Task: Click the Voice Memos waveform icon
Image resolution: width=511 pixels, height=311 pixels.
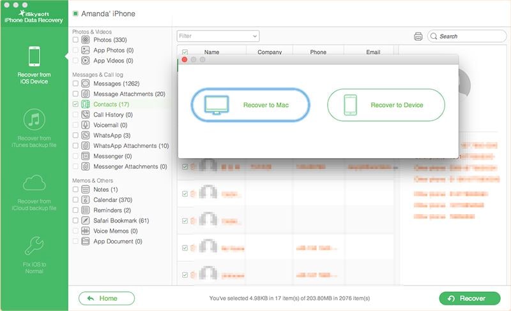Action: click(x=86, y=231)
